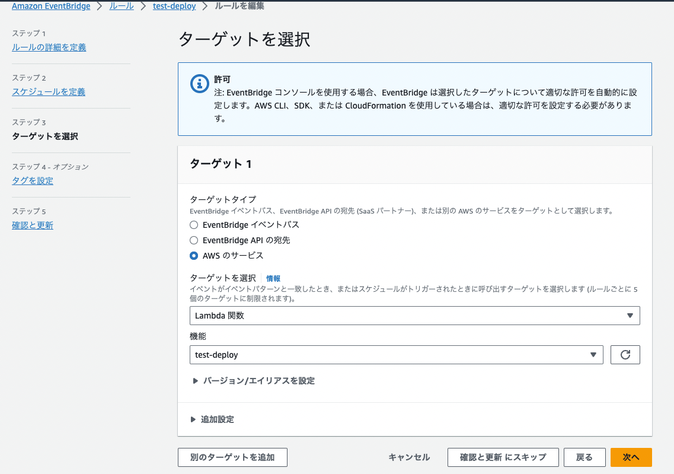Click the orange 次へ button
674x474 pixels.
pos(631,457)
